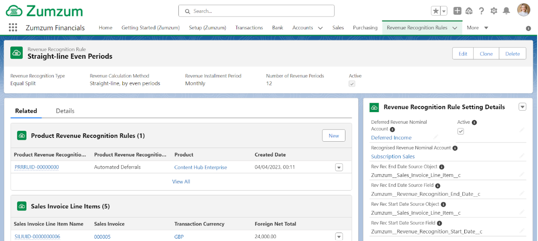This screenshot has width=538, height=241.
Task: Click the Zumzum logo
Action: (x=44, y=11)
